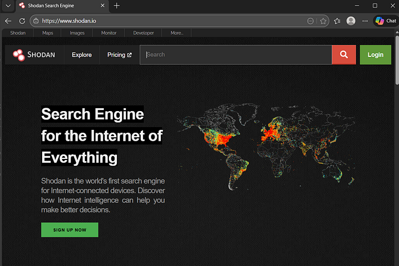Open the browser settings ellipsis menu
Image resolution: width=399 pixels, height=266 pixels.
[x=365, y=21]
